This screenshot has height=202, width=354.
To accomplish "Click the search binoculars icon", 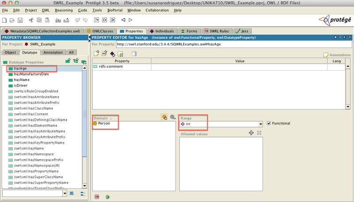I will tap(72, 194).
